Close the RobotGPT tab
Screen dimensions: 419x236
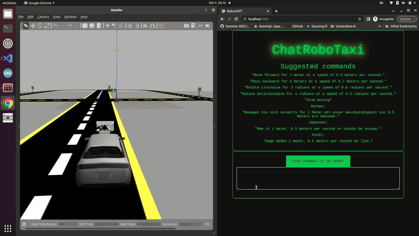(268, 11)
